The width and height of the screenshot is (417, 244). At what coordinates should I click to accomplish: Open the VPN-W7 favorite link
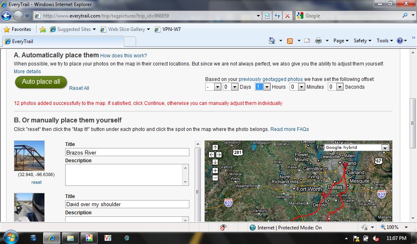(x=167, y=29)
